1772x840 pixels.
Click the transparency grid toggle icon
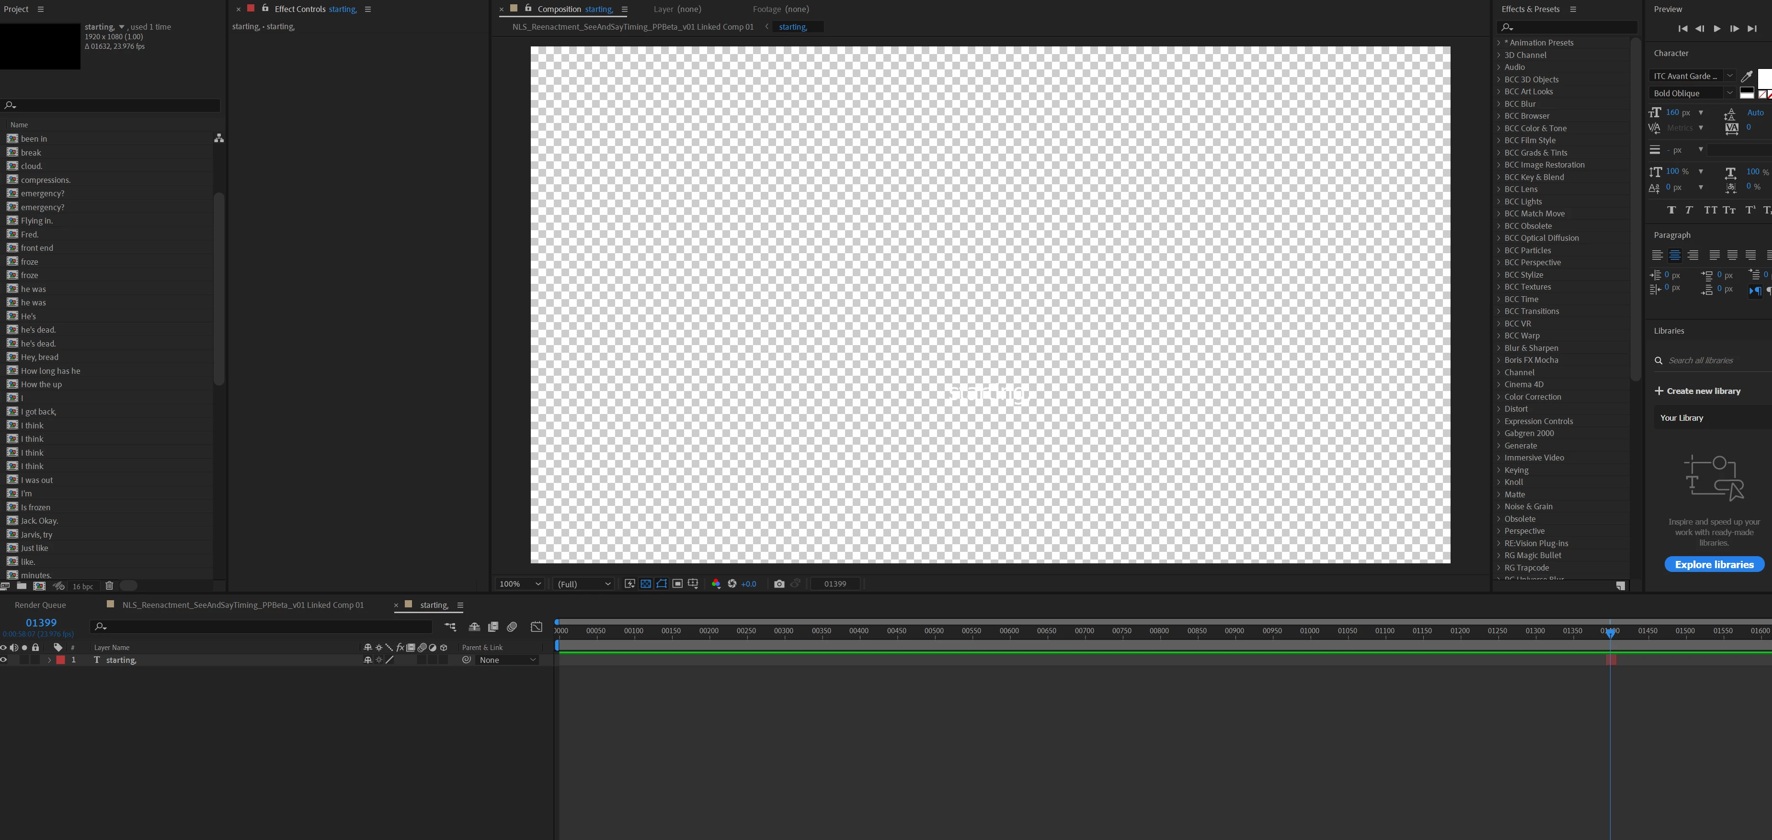[645, 583]
